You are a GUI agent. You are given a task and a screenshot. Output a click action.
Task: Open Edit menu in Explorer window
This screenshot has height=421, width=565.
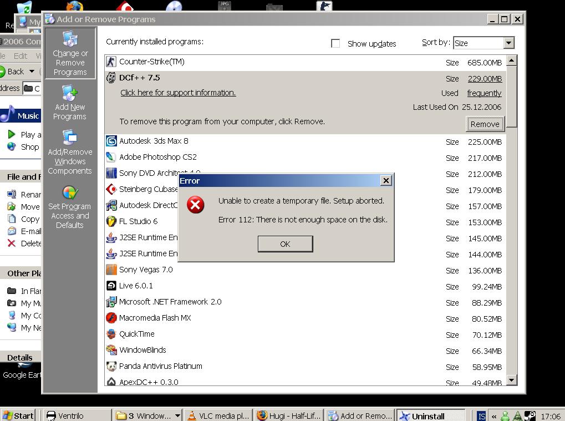(x=20, y=56)
